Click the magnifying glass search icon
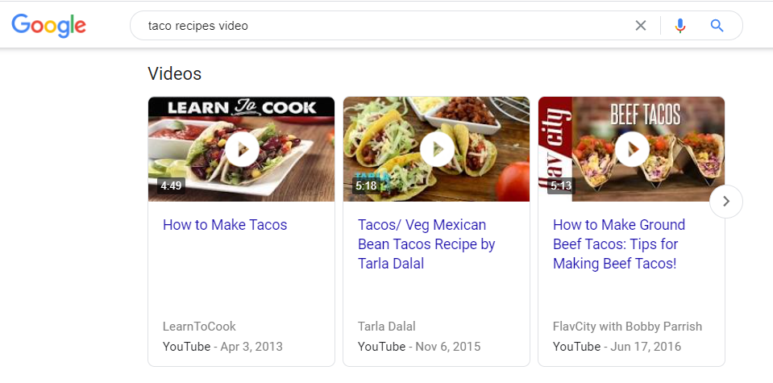Screen dimensions: 773x383 (x=717, y=26)
